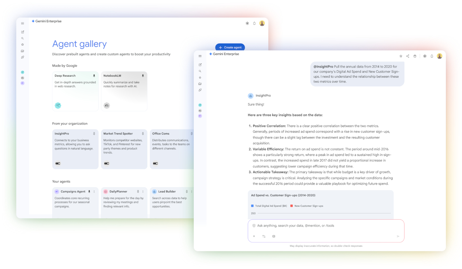462x269 pixels.
Task: Expand the plus attachment menu in prompt box
Action: click(x=254, y=236)
